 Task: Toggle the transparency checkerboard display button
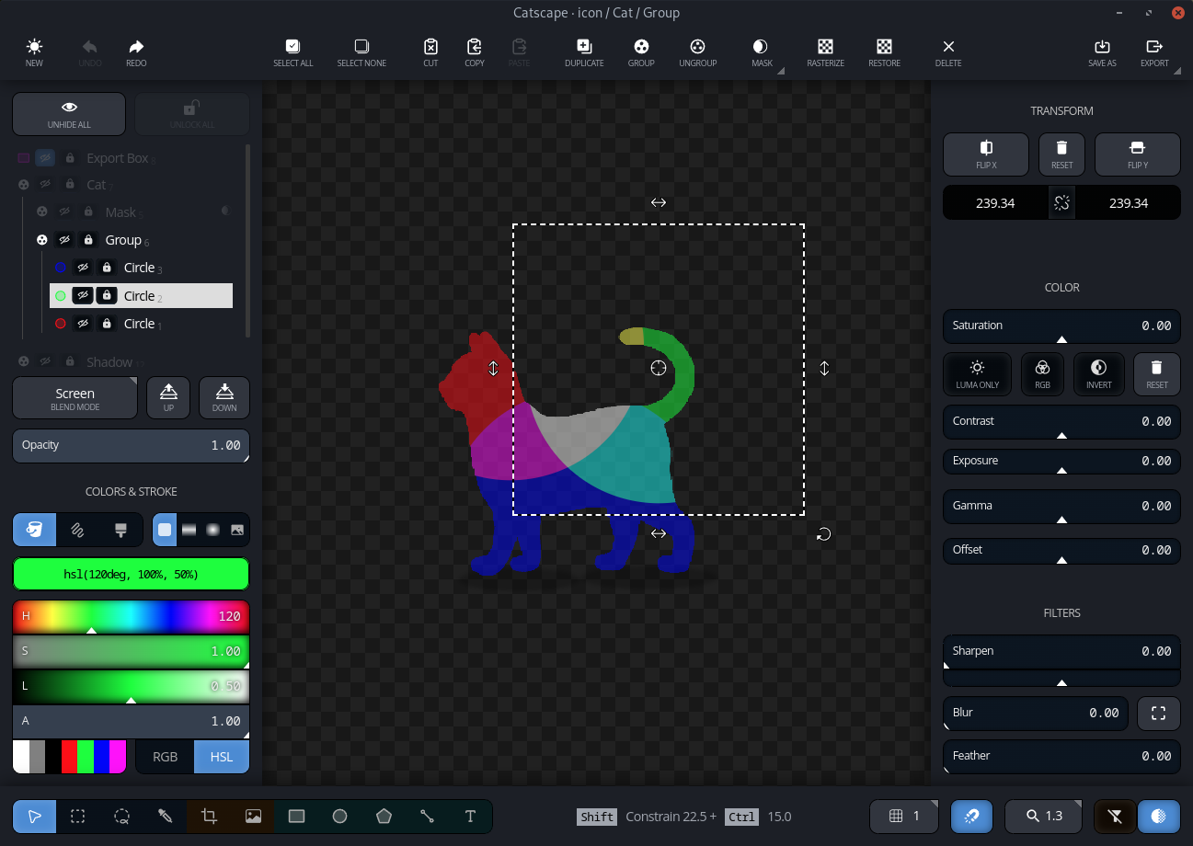click(1158, 816)
